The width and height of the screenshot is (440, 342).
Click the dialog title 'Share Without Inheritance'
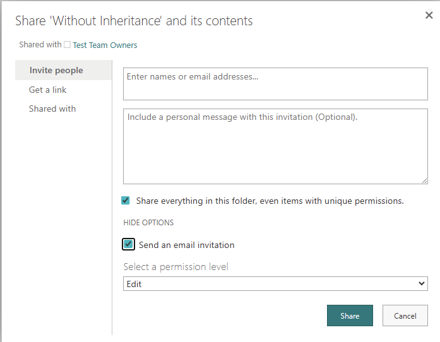[134, 21]
